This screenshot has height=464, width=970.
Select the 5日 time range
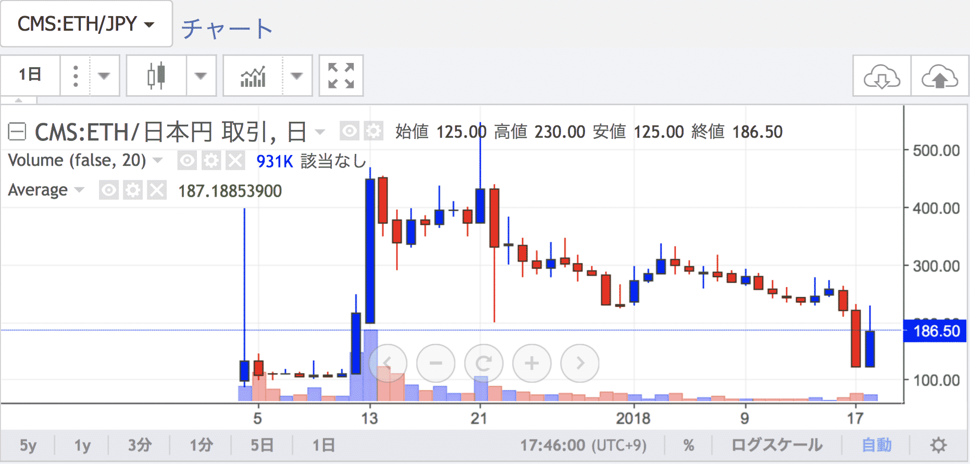[262, 446]
